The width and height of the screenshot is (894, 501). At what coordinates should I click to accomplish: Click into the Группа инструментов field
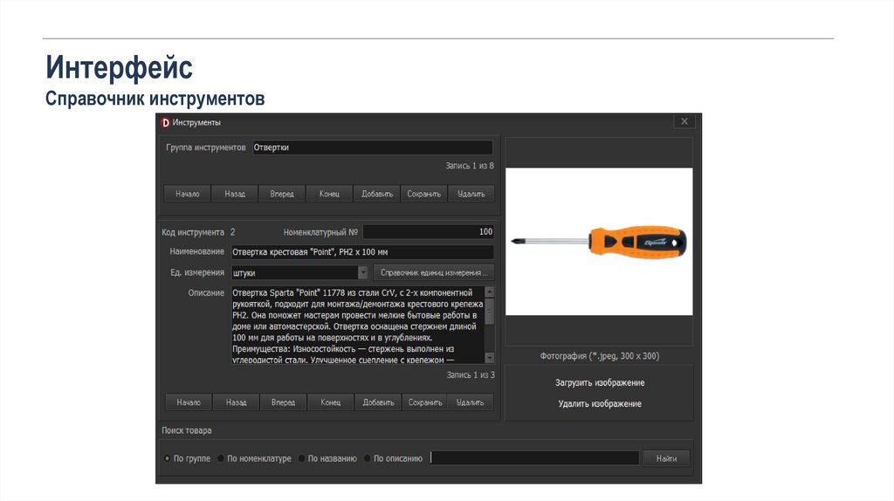pos(372,148)
